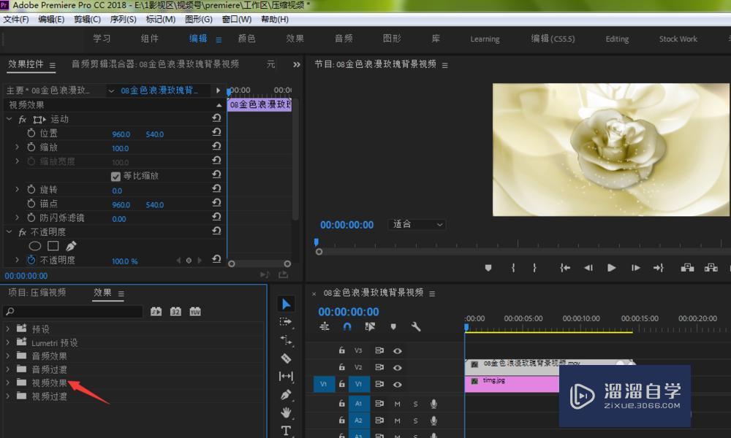731x438 pixels.
Task: Step forward one frame
Action: pyautogui.click(x=635, y=268)
